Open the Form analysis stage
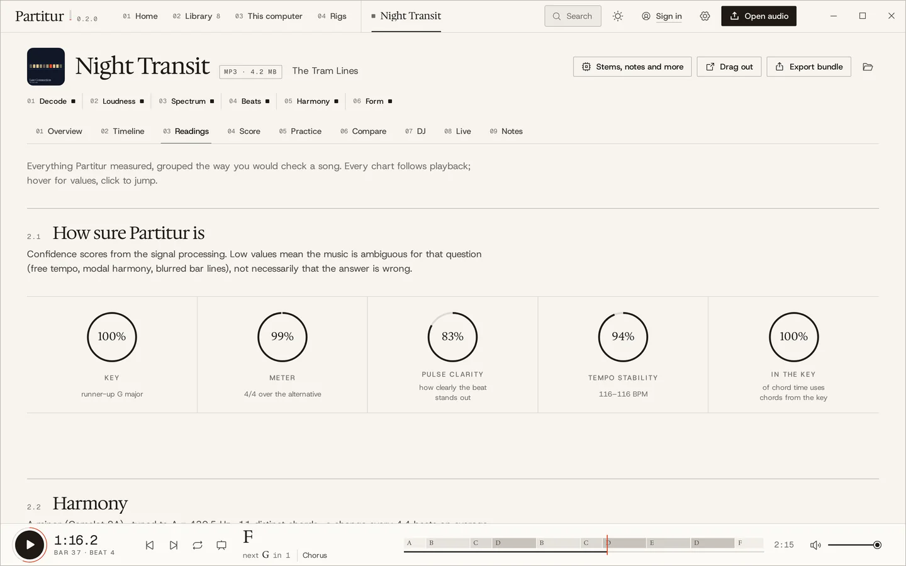 tap(372, 101)
